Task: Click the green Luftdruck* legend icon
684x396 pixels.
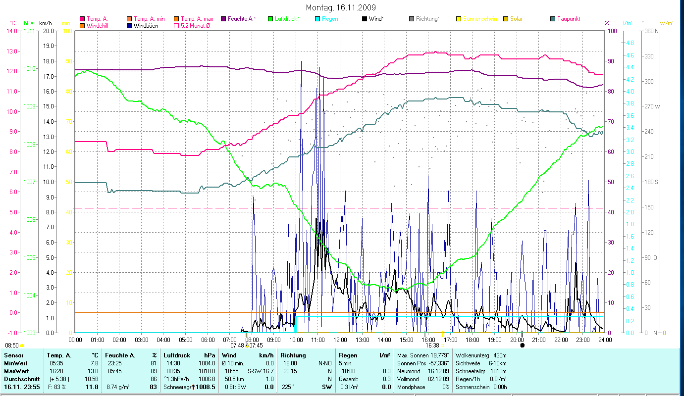Action: click(x=270, y=19)
